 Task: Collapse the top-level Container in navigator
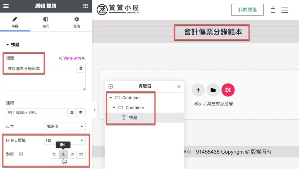tap(111, 98)
